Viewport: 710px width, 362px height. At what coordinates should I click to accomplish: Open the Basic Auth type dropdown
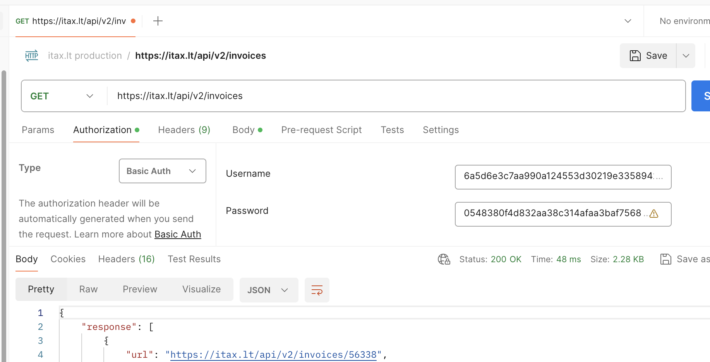[x=162, y=171]
